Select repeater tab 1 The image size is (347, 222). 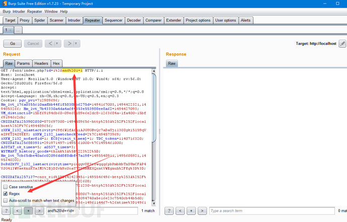pyautogui.click(x=6, y=30)
